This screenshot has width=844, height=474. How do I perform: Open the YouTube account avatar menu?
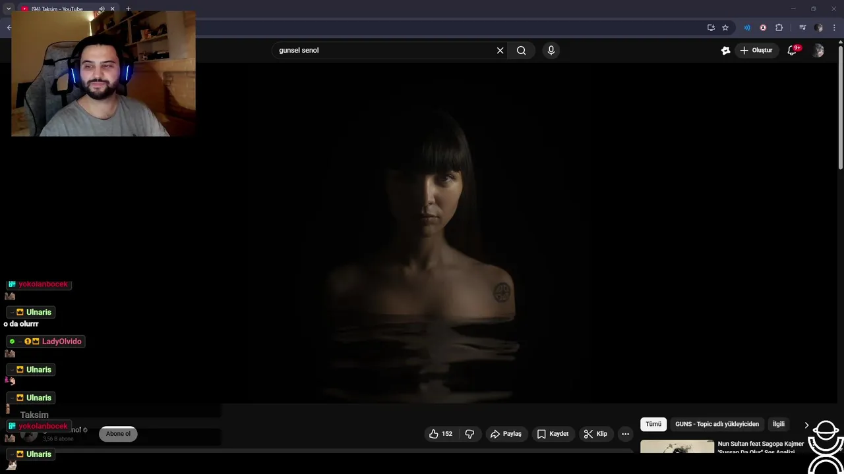pyautogui.click(x=818, y=51)
